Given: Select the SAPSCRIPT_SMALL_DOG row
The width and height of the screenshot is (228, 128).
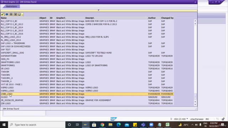Looking at the screenshot, I should coord(87,53).
